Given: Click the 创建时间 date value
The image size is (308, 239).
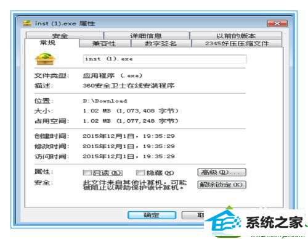Looking at the screenshot, I should click(x=129, y=136).
